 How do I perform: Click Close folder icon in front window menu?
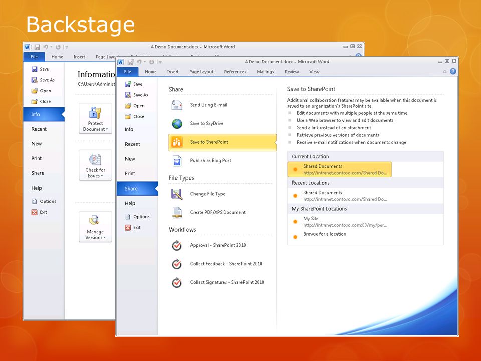(128, 117)
